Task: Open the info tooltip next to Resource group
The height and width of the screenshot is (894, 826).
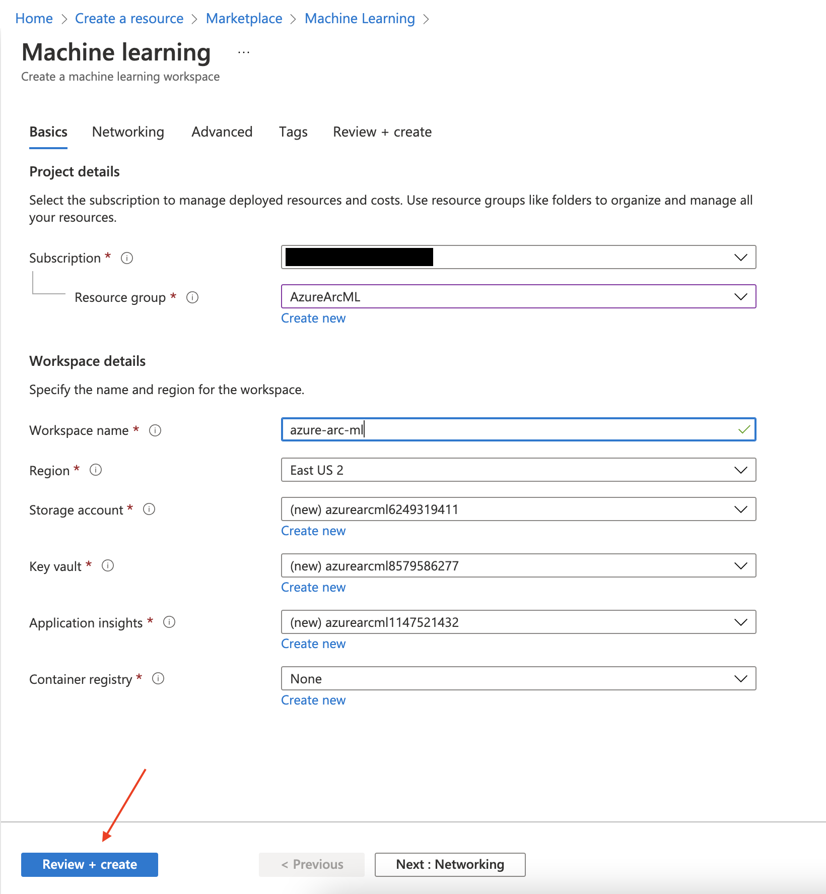Action: (x=192, y=297)
